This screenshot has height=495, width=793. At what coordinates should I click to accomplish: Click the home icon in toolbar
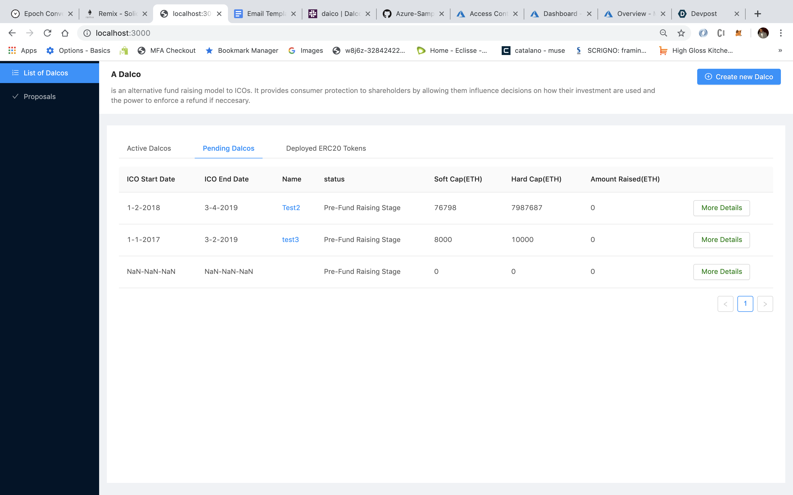click(65, 33)
